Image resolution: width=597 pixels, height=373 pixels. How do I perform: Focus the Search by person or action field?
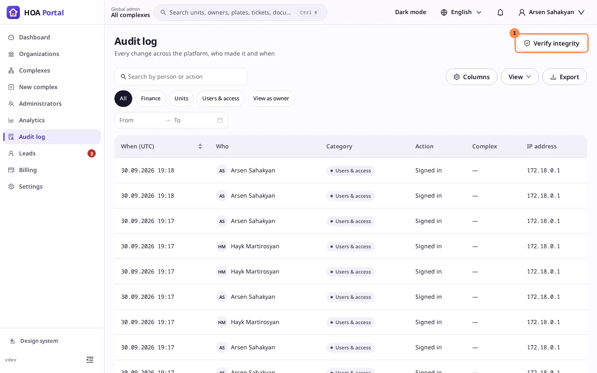[181, 77]
